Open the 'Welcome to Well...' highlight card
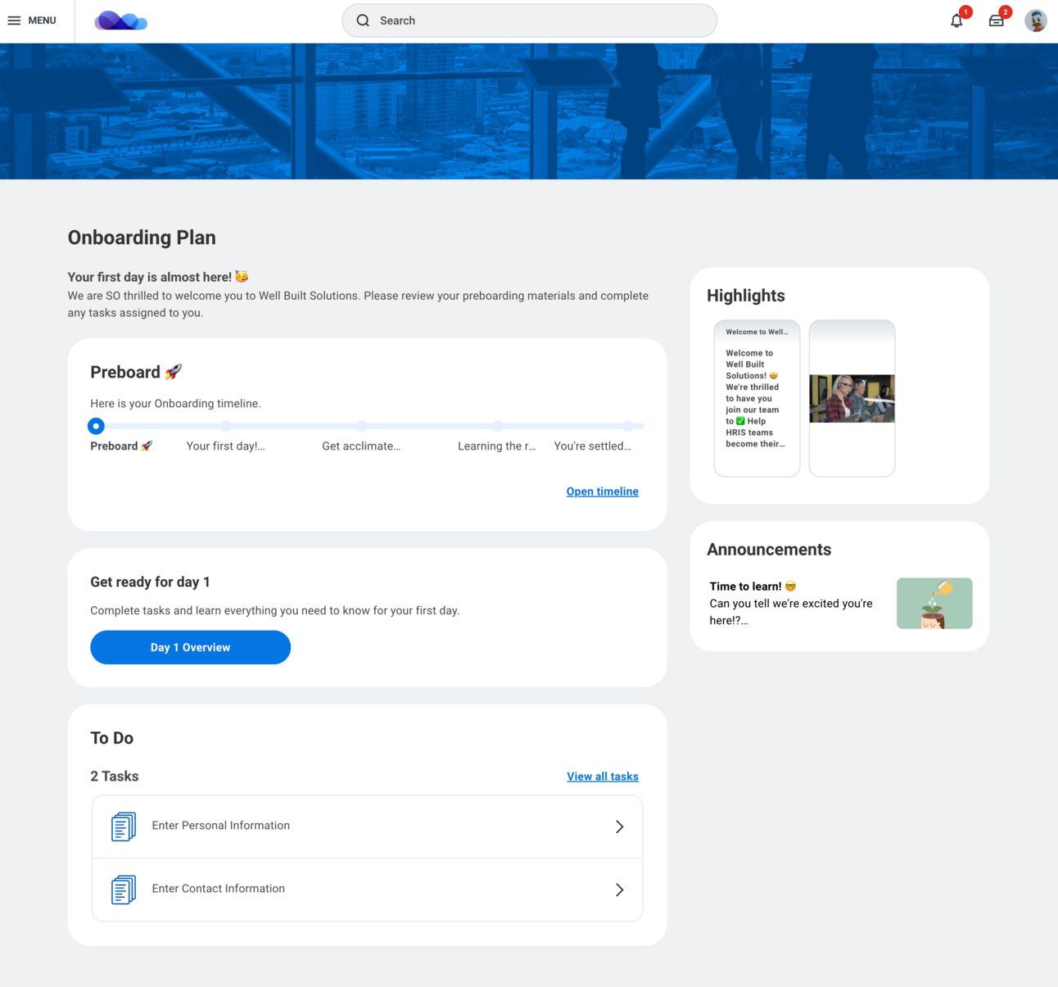This screenshot has height=987, width=1058. [757, 398]
